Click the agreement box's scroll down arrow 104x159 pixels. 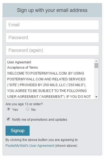pos(96,97)
